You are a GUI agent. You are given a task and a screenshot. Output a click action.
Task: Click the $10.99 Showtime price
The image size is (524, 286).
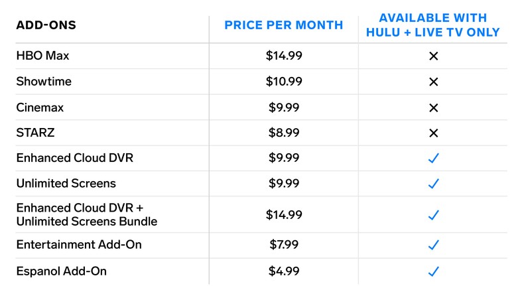click(x=283, y=82)
